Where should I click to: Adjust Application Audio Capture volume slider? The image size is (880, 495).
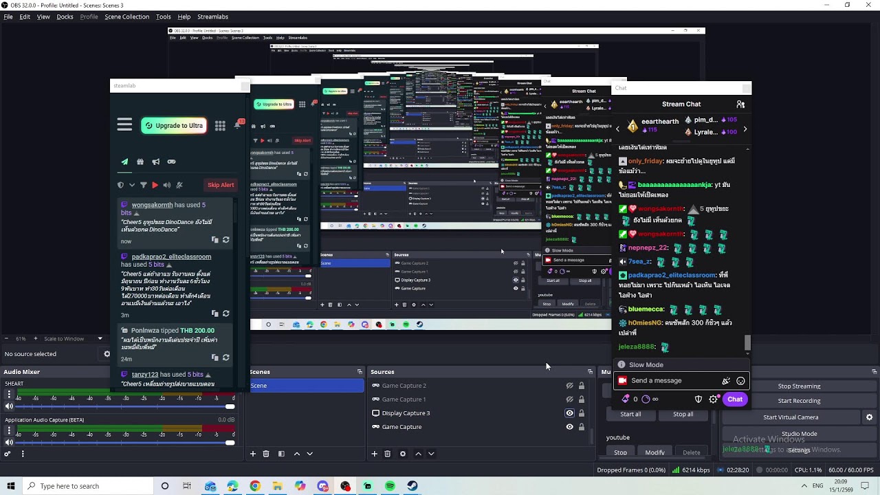pos(125,442)
